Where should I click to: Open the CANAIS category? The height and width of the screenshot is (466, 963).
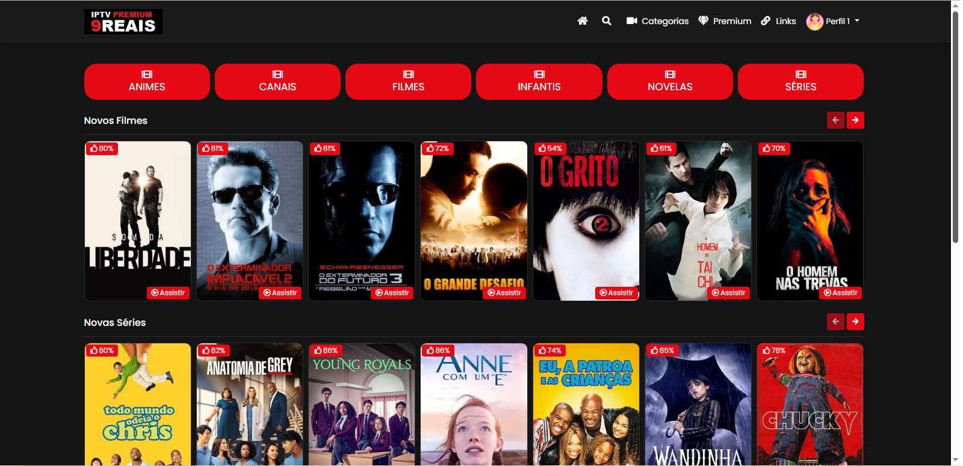coord(277,82)
